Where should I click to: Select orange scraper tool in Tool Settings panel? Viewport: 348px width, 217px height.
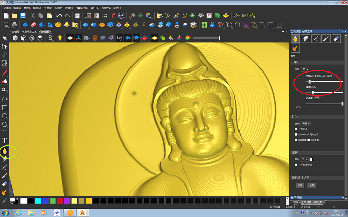click(x=295, y=49)
